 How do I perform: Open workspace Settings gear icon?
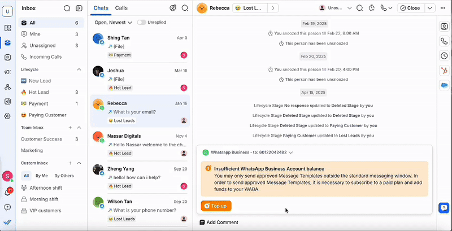tap(7, 116)
